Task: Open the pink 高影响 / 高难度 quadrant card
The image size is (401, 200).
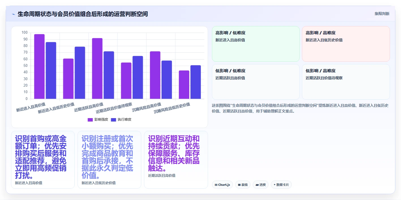Action: (x=346, y=44)
